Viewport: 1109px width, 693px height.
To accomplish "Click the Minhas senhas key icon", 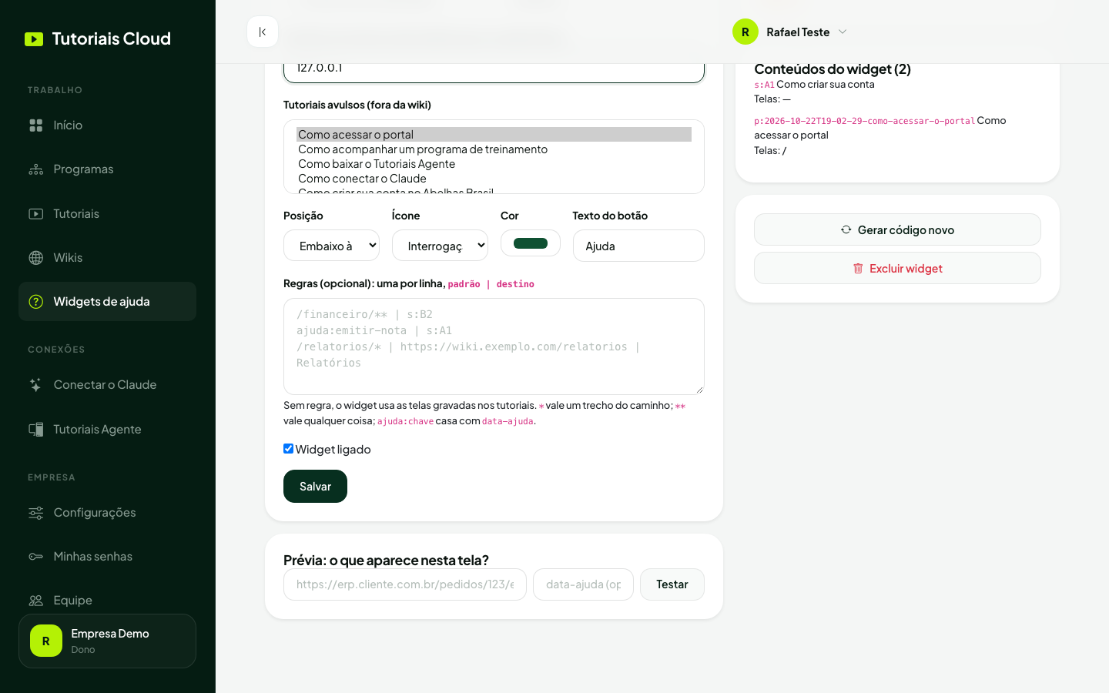I will pos(36,557).
